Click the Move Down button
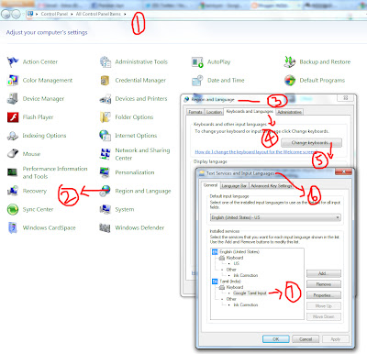This screenshot has height=354, width=367. (324, 316)
